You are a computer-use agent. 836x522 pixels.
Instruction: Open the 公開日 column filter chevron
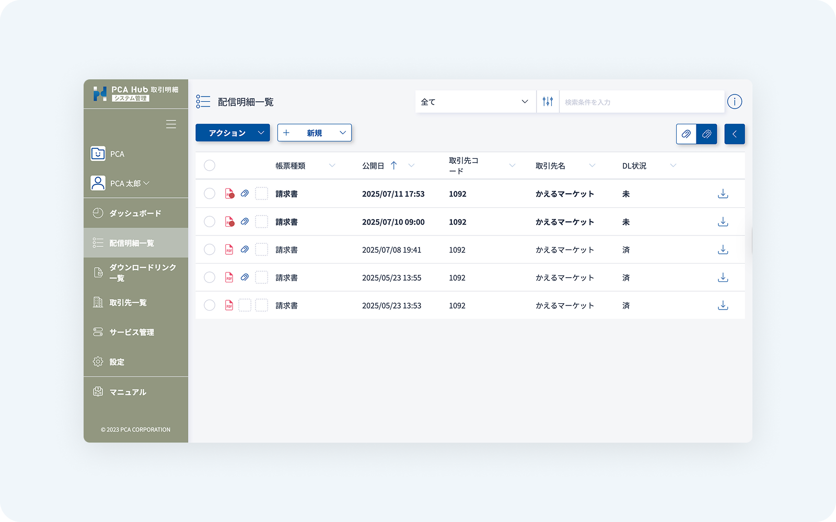[x=411, y=165]
